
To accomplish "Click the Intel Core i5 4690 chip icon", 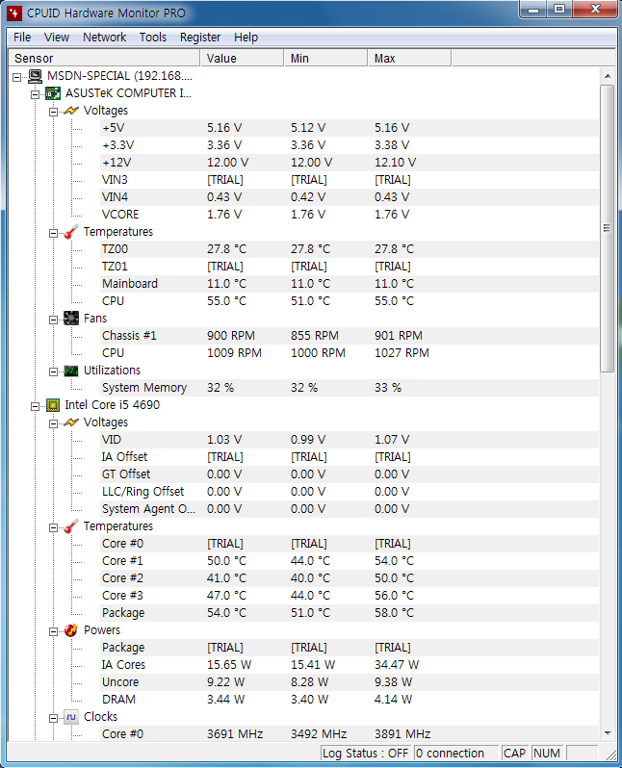I will [x=53, y=405].
